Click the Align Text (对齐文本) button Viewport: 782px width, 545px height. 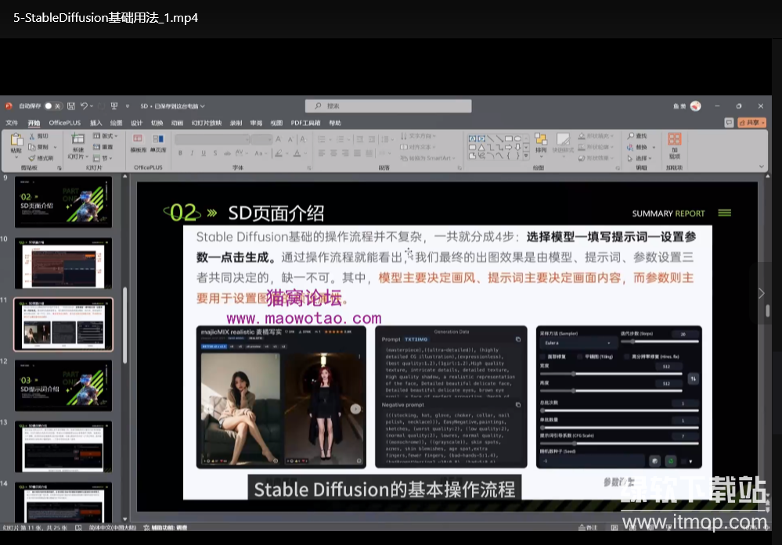[418, 147]
